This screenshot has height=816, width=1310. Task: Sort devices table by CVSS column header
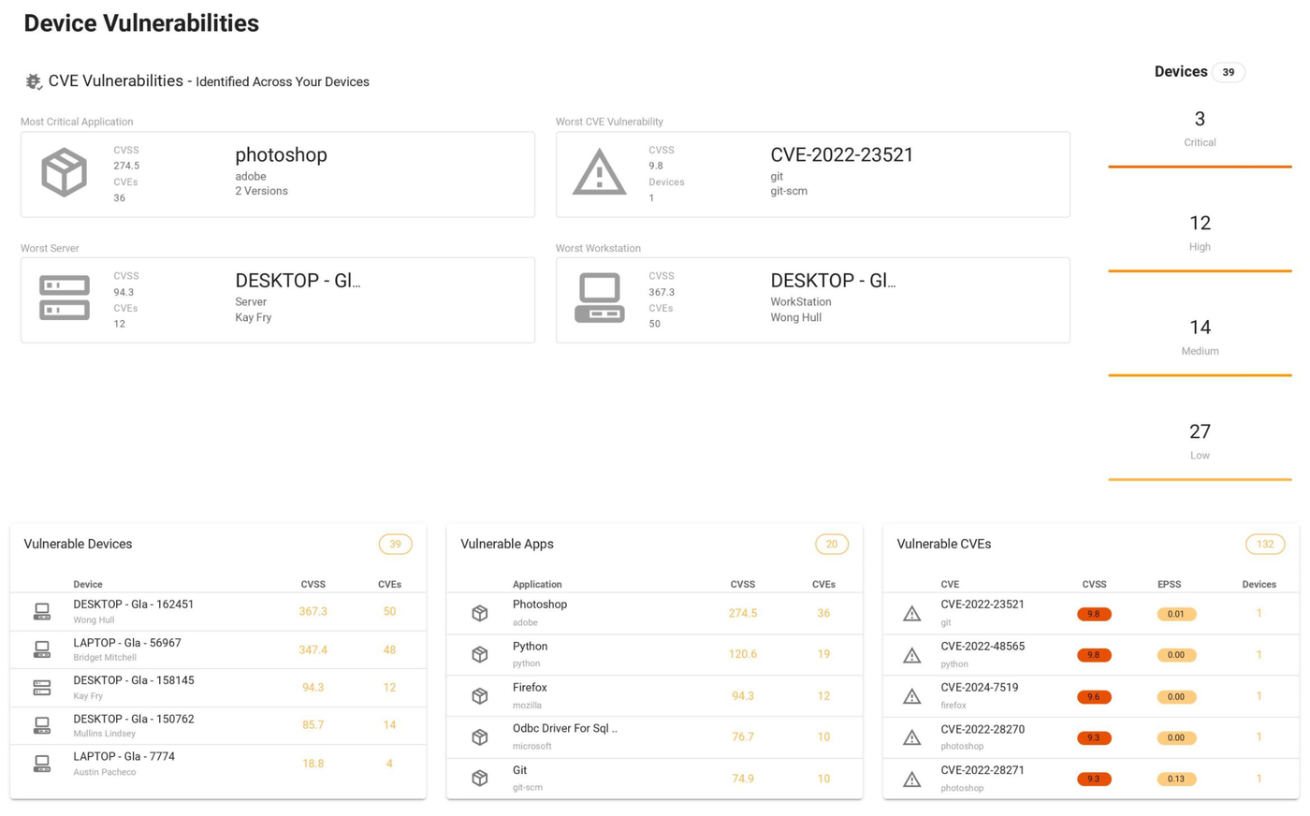point(313,584)
